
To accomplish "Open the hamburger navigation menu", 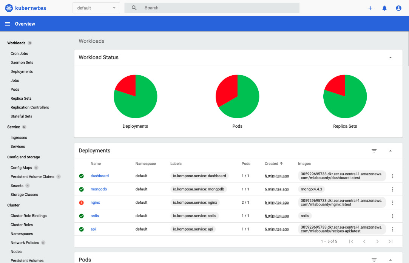I will 7,24.
